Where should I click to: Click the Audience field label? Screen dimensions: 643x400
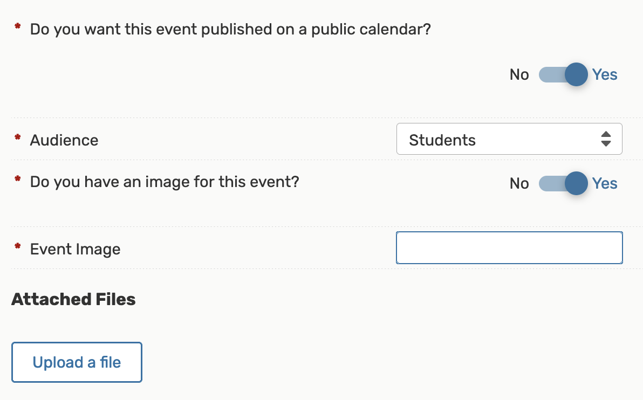pos(64,140)
